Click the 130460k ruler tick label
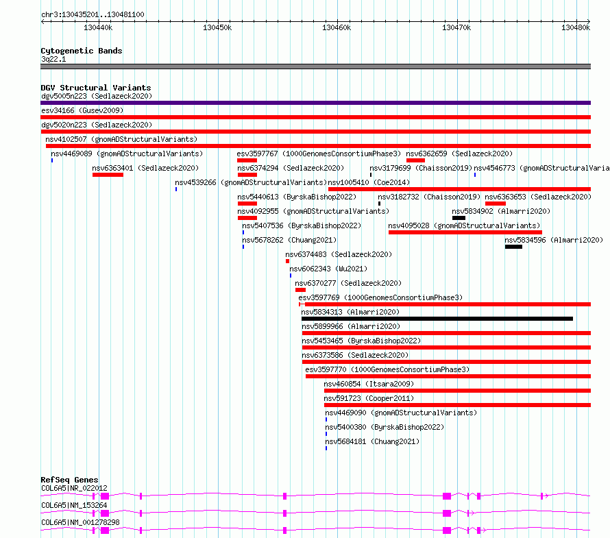The image size is (610, 538). (x=337, y=27)
